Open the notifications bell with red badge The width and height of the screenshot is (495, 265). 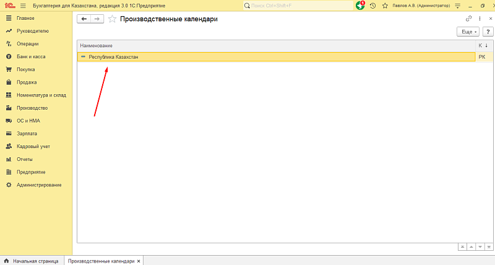click(x=361, y=6)
